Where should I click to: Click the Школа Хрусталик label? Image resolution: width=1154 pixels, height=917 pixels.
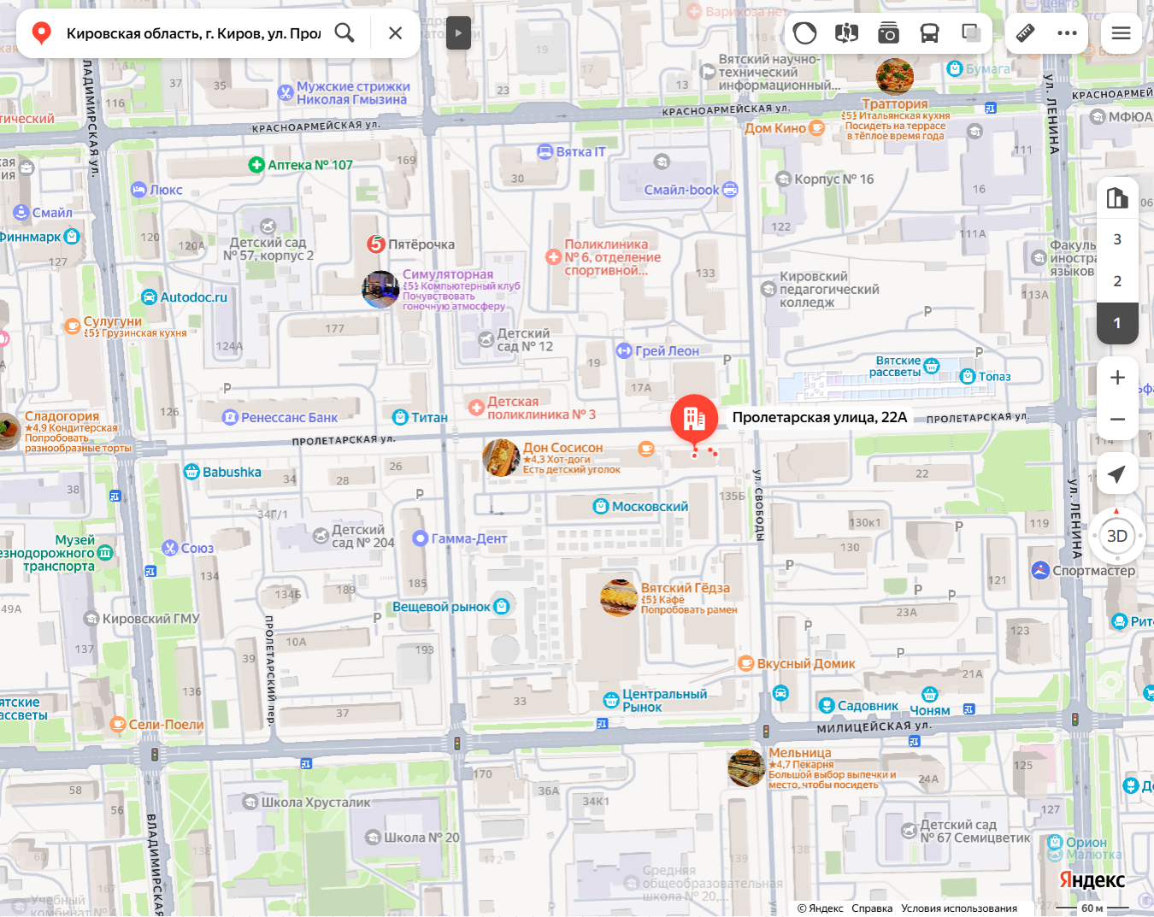pos(316,802)
